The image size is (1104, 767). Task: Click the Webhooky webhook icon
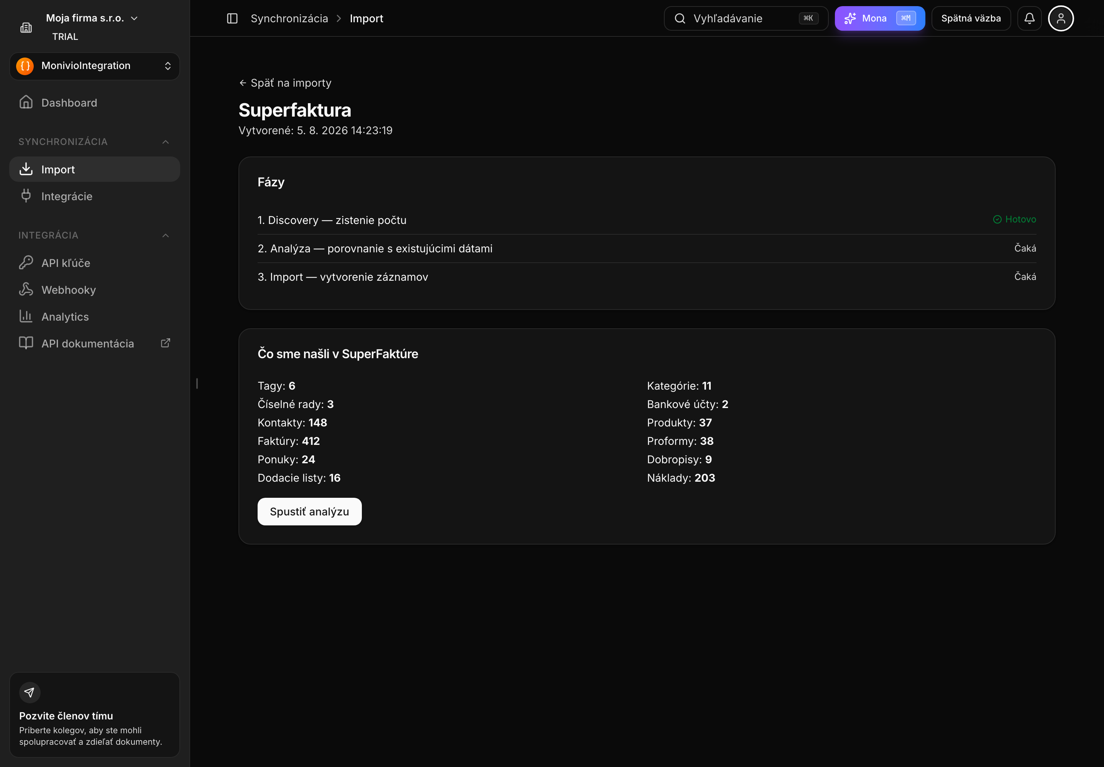[x=26, y=289]
